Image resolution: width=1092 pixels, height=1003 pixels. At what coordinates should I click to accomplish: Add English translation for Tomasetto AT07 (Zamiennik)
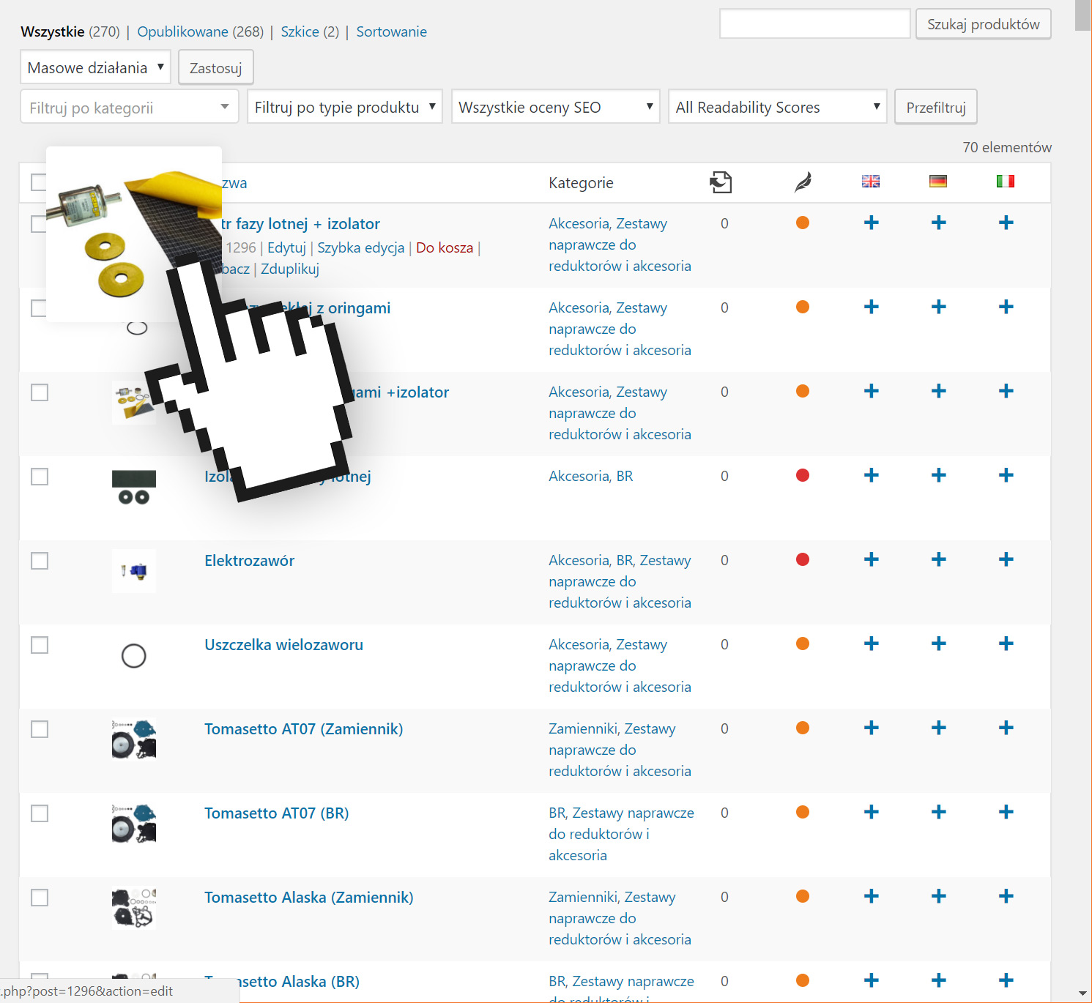pyautogui.click(x=871, y=728)
